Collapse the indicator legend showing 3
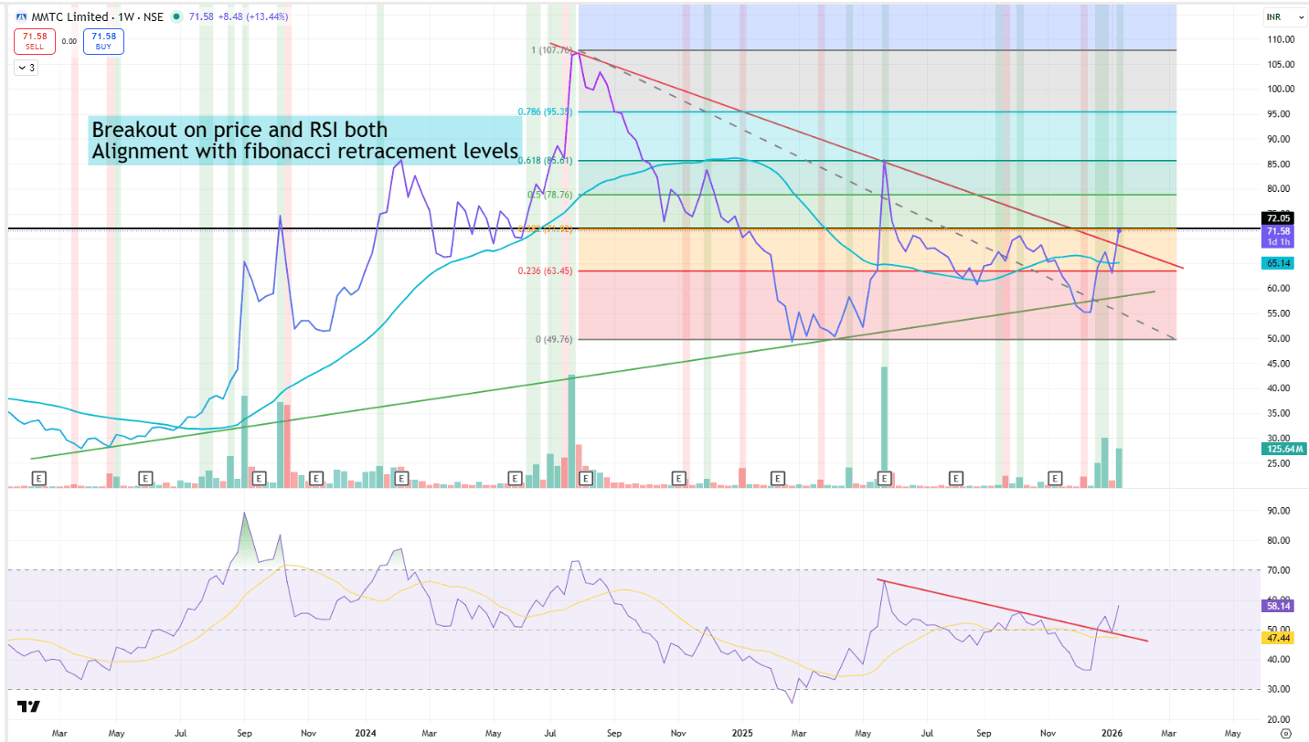The height and width of the screenshot is (742, 1309). click(x=26, y=68)
